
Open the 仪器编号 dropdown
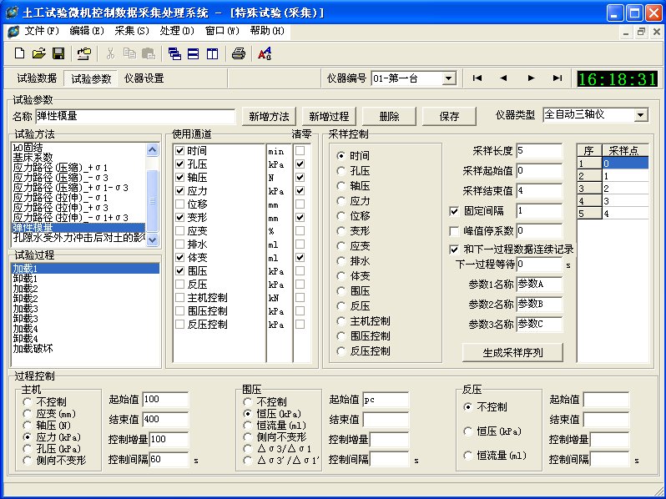(x=448, y=78)
